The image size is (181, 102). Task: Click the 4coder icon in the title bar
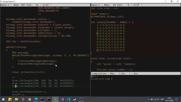[1, 1]
